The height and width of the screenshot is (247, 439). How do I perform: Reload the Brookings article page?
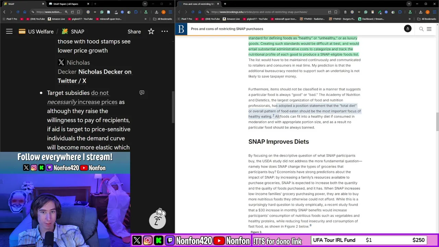point(193,12)
